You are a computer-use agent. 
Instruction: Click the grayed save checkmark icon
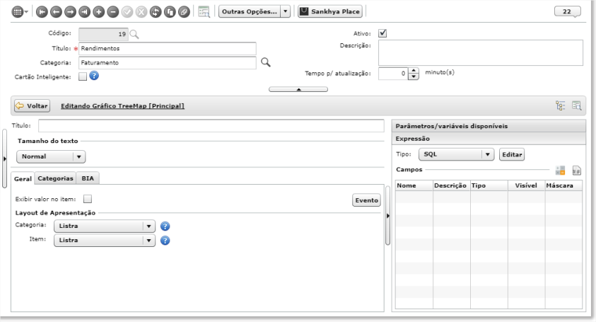click(127, 12)
